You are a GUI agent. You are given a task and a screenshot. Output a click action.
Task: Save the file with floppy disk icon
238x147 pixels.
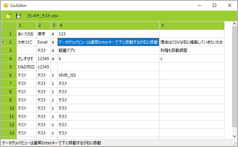[x=19, y=16]
